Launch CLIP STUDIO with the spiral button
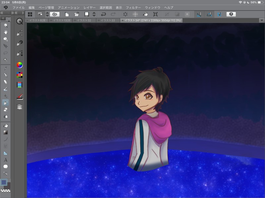This screenshot has width=265, height=198. (x=55, y=14)
